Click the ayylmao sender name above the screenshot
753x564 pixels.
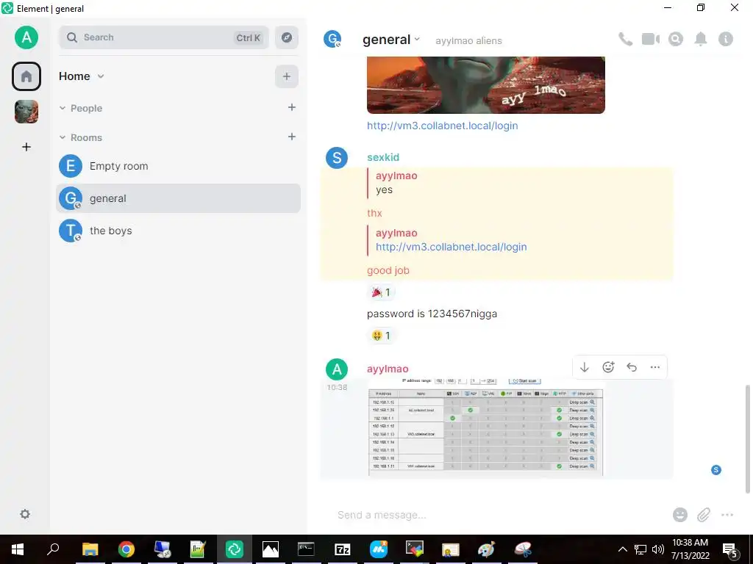[x=388, y=369]
